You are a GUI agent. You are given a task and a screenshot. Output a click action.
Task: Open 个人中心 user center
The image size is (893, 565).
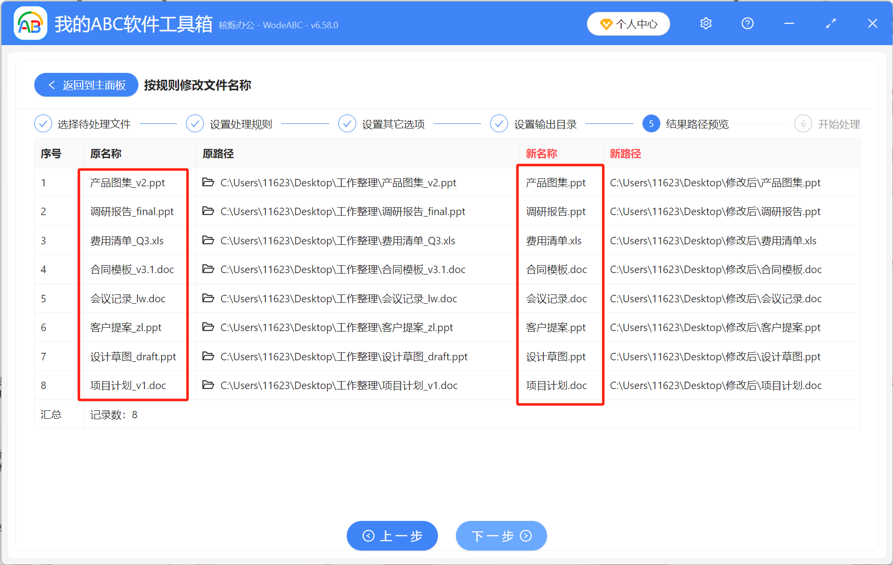point(628,24)
